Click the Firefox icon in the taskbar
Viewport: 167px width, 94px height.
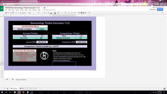[x=19, y=92]
